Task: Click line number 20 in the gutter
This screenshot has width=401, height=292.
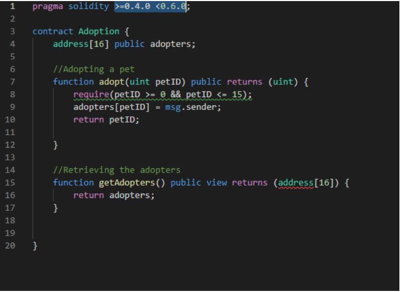Action: pos(10,245)
